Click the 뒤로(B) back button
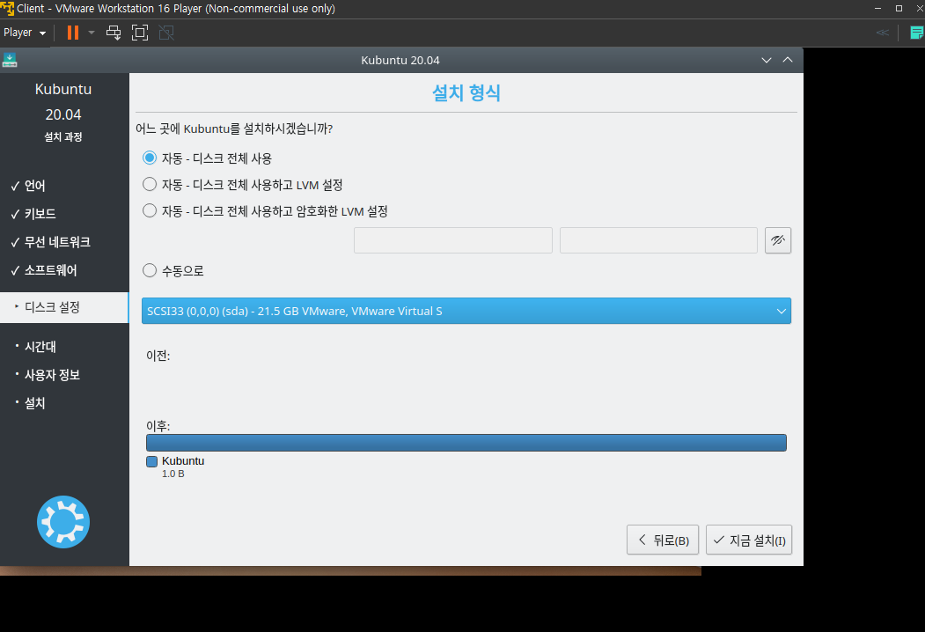 (x=663, y=540)
